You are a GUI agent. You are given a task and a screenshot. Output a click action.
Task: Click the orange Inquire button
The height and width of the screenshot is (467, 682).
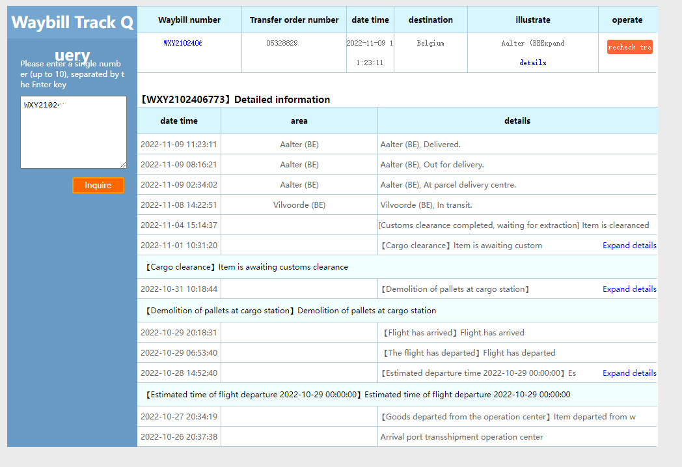tap(98, 186)
